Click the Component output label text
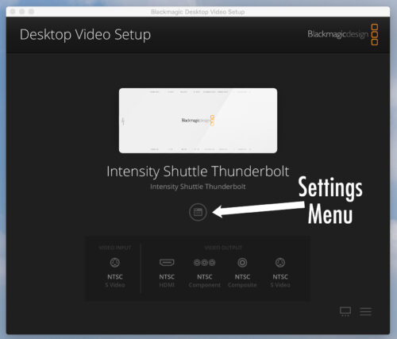Viewport: 397px width, 339px height. coord(205,285)
